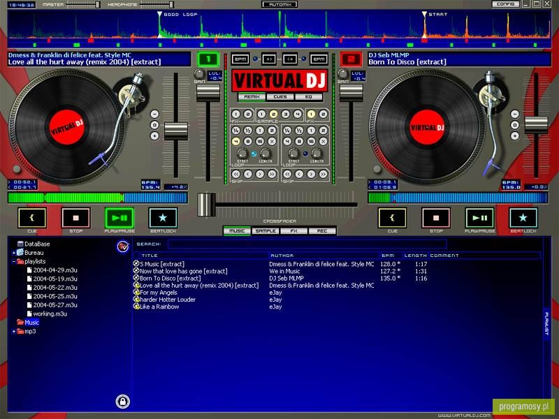
Task: Toggle Play/Pause on the right deck
Action: click(x=480, y=218)
